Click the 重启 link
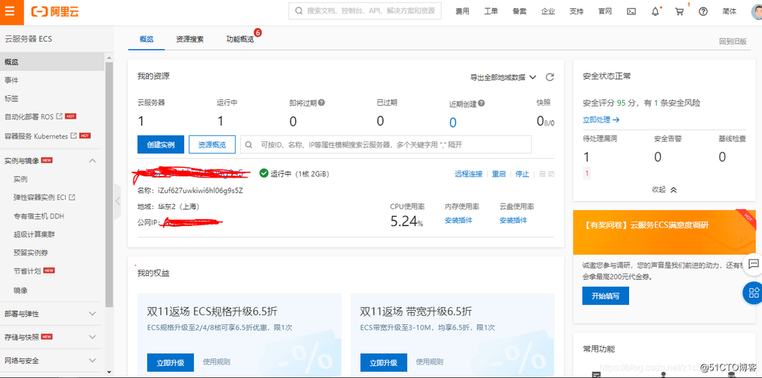 point(498,174)
